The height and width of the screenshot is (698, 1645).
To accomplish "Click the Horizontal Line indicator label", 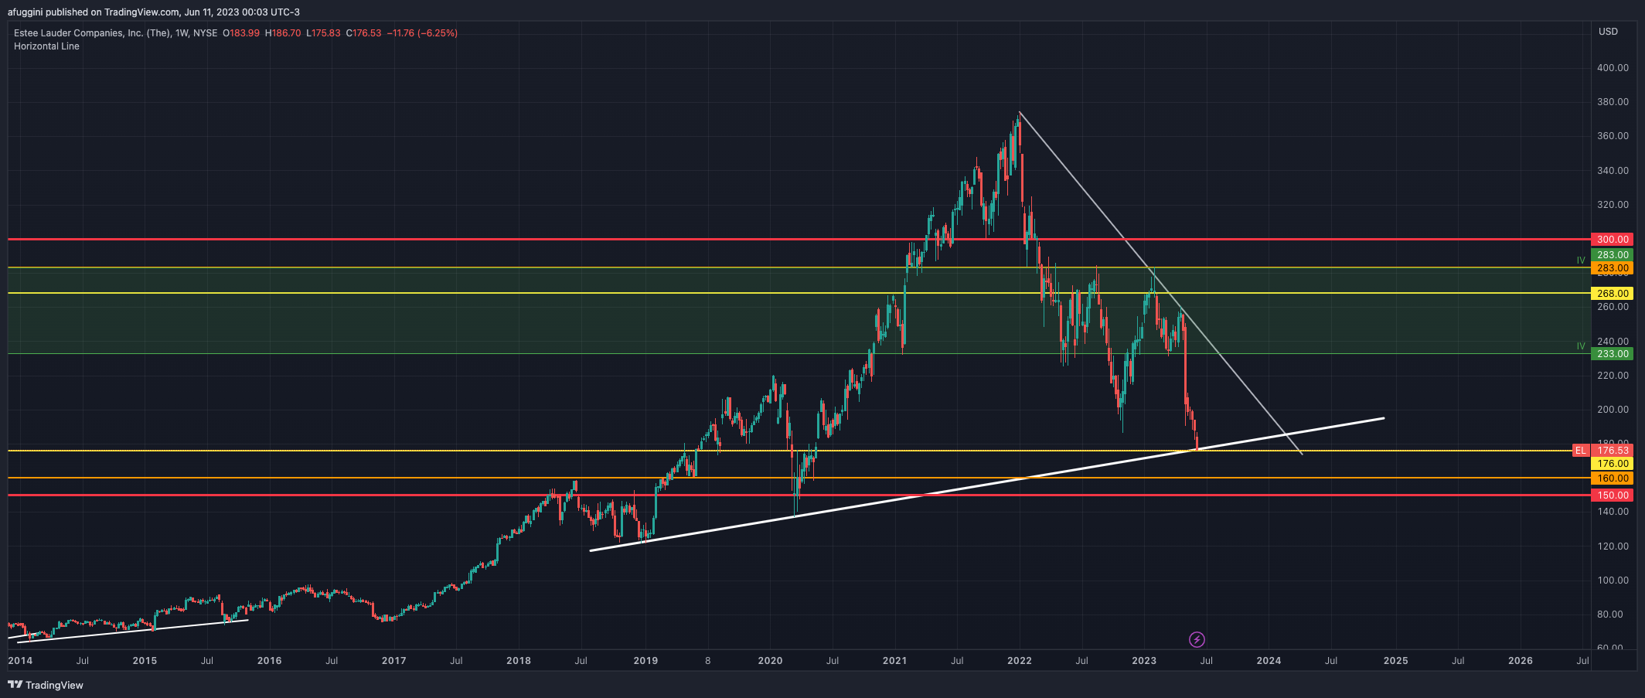I will click(46, 46).
